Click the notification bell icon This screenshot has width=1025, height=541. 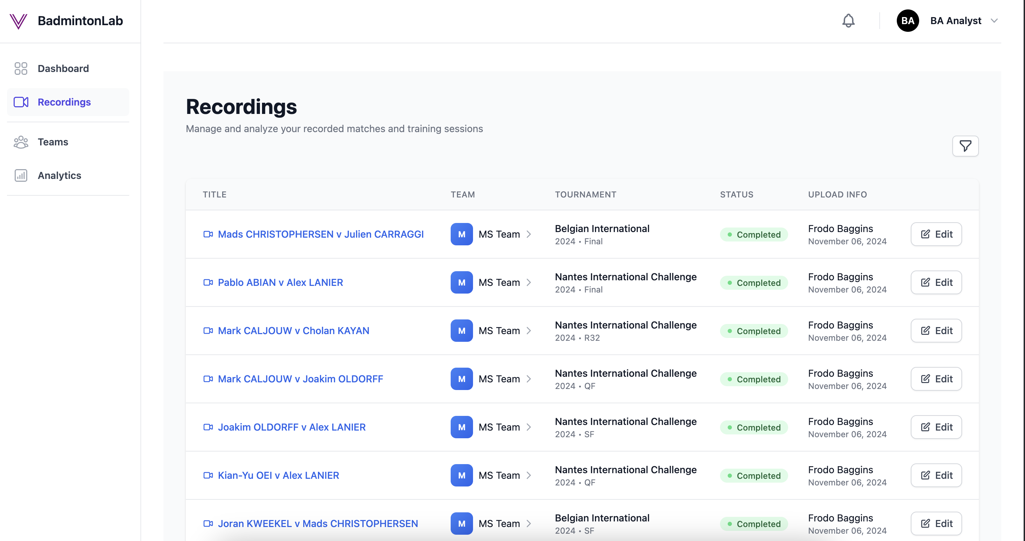(848, 21)
